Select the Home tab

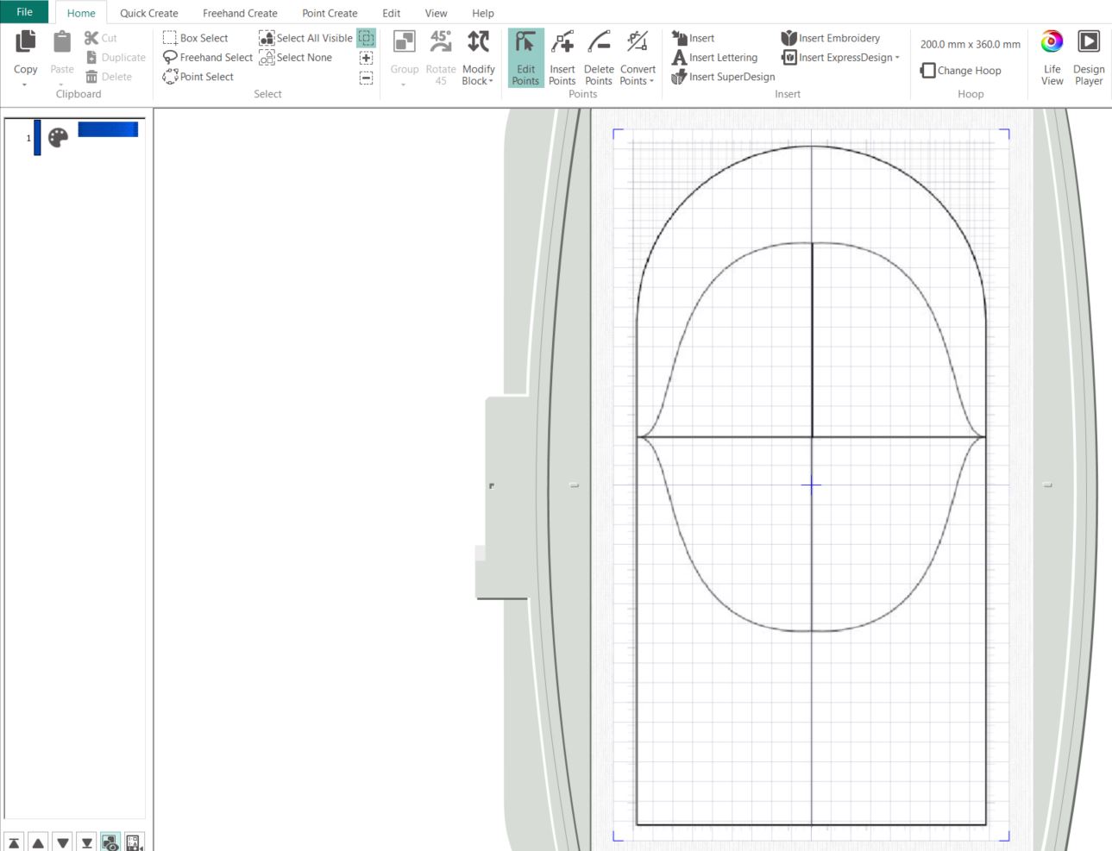pos(81,13)
